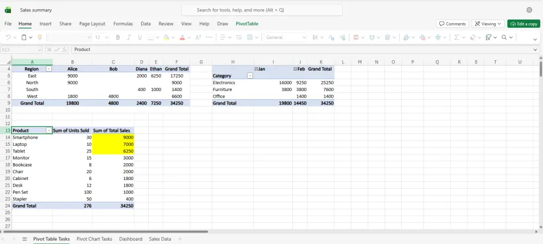
Task: Apply the yellow Fill Color bucket
Action: (167, 37)
